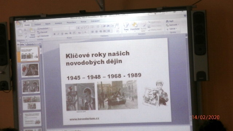Switch to the Animace ribbon tab
Screen dimensions: 233x131
(x=58, y=23)
